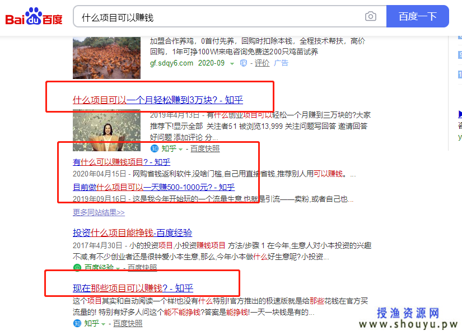Click the 评价 link in the ad
The width and height of the screenshot is (462, 335).
262,63
